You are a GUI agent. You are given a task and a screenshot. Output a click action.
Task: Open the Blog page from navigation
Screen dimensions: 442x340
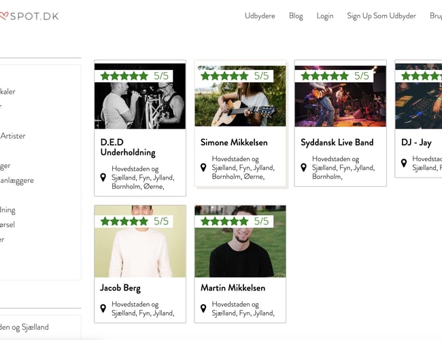click(296, 16)
